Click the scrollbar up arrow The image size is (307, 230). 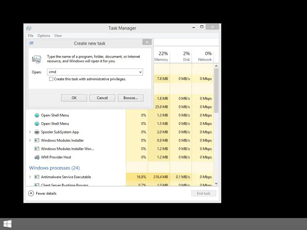pyautogui.click(x=216, y=66)
